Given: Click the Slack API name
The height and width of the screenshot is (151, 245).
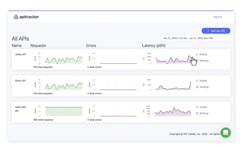Looking at the screenshot, I should point(19,81).
